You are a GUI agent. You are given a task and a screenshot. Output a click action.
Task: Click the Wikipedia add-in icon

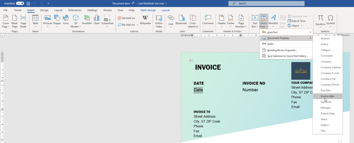[x=145, y=20]
